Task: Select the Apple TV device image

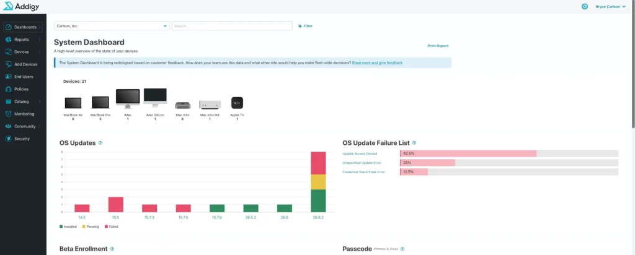Action: point(237,103)
